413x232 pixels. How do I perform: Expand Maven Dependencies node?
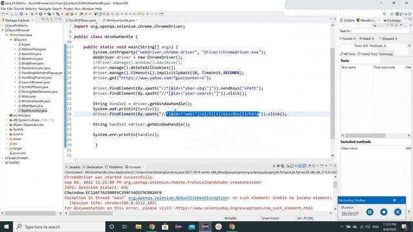(7, 124)
